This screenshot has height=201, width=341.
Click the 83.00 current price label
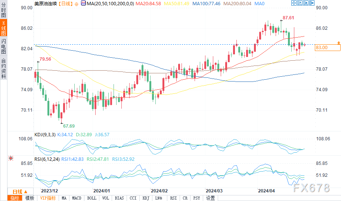(x=328, y=48)
